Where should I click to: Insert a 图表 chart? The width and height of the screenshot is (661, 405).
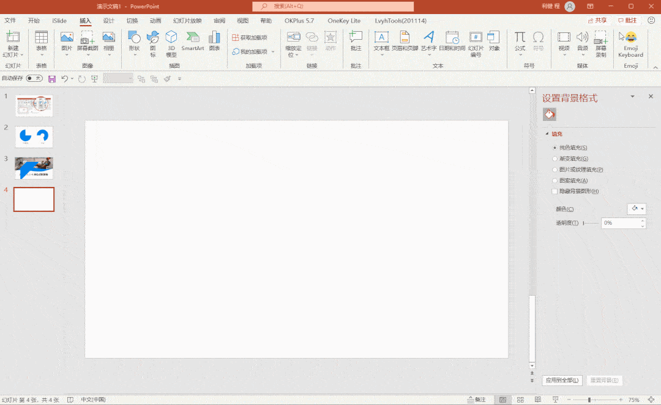pos(215,41)
